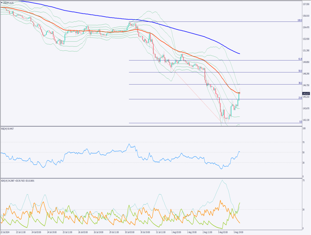Select the Fibonacci 100.0 level label

[x=299, y=20]
